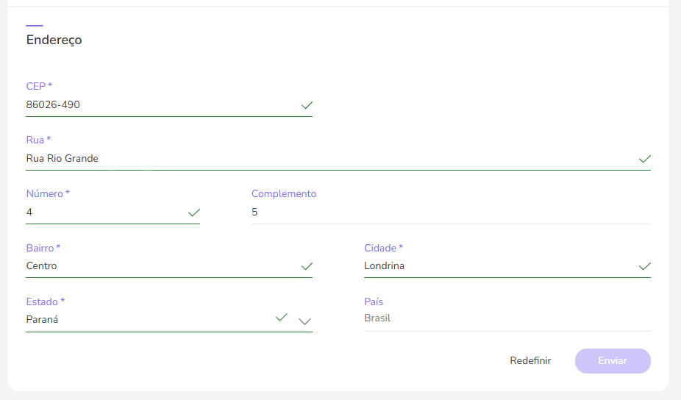
Task: Click the checkmark beside Londrina
Action: (x=645, y=266)
